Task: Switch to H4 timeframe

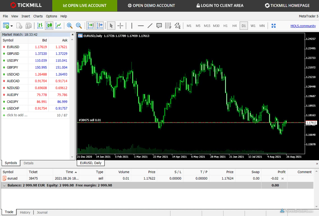Action: coord(234,26)
